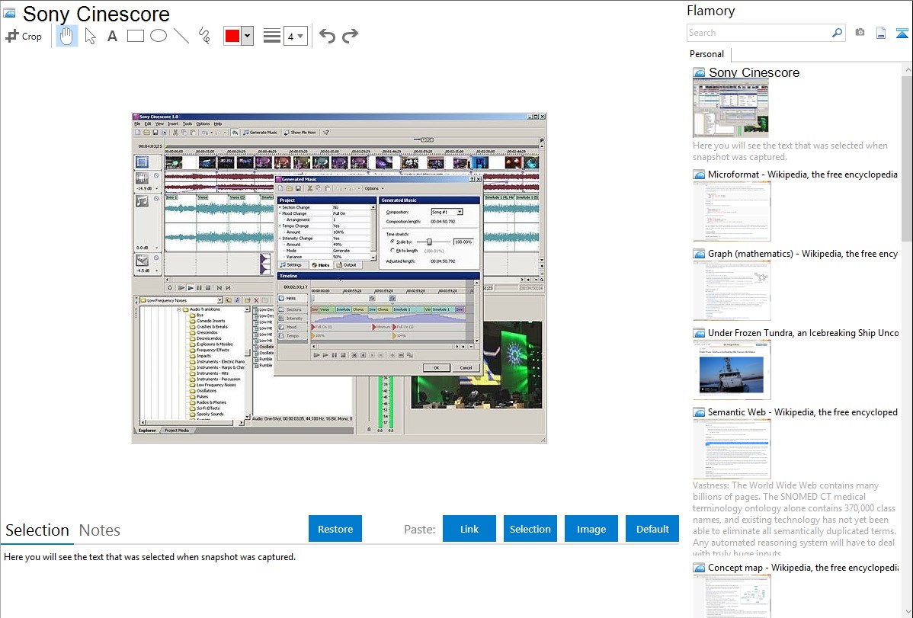The width and height of the screenshot is (913, 618).
Task: Click the line thickness icon
Action: tap(271, 36)
